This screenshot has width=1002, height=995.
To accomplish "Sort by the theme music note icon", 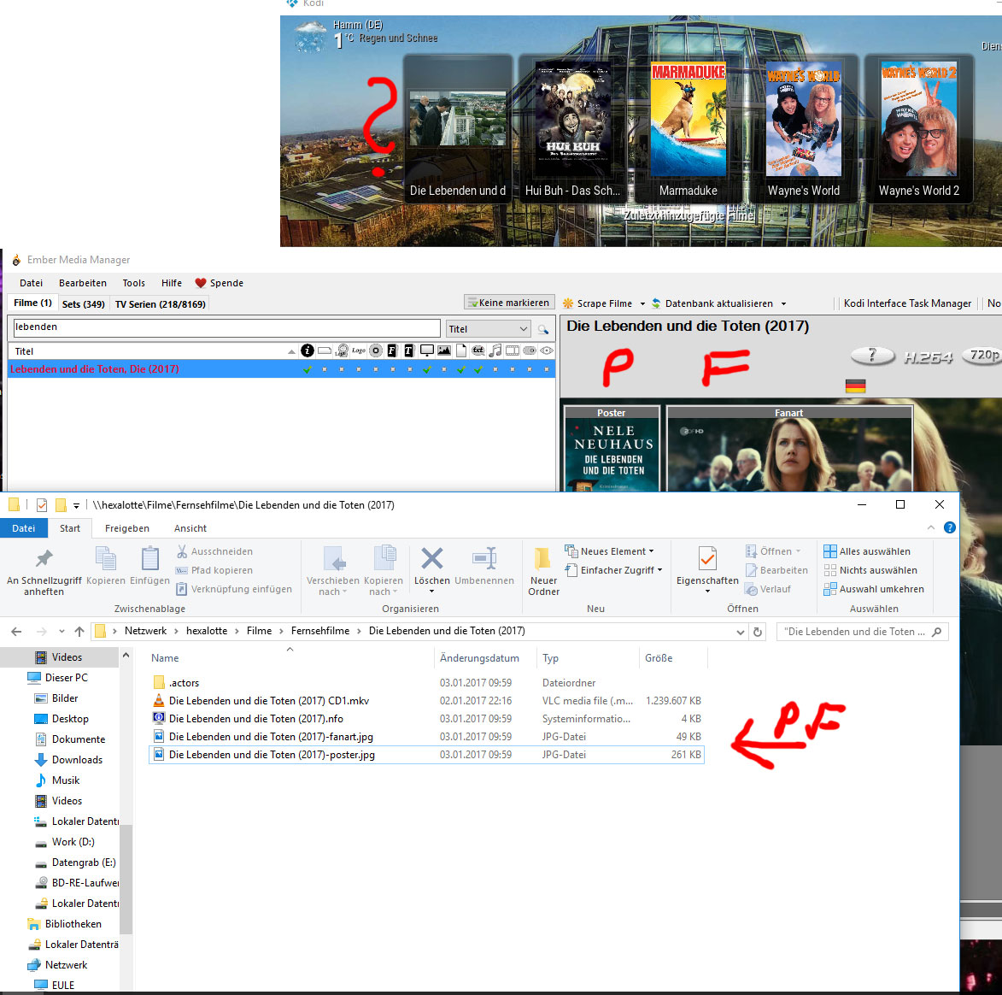I will [495, 350].
